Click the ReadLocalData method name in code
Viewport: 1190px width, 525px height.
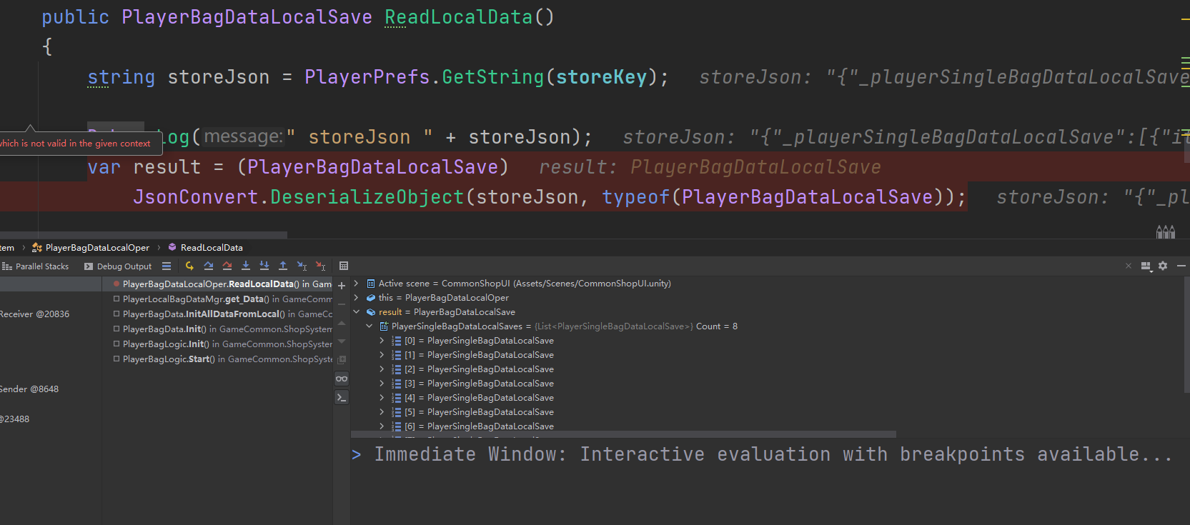(x=459, y=17)
